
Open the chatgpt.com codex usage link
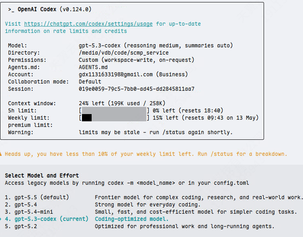pos(88,24)
